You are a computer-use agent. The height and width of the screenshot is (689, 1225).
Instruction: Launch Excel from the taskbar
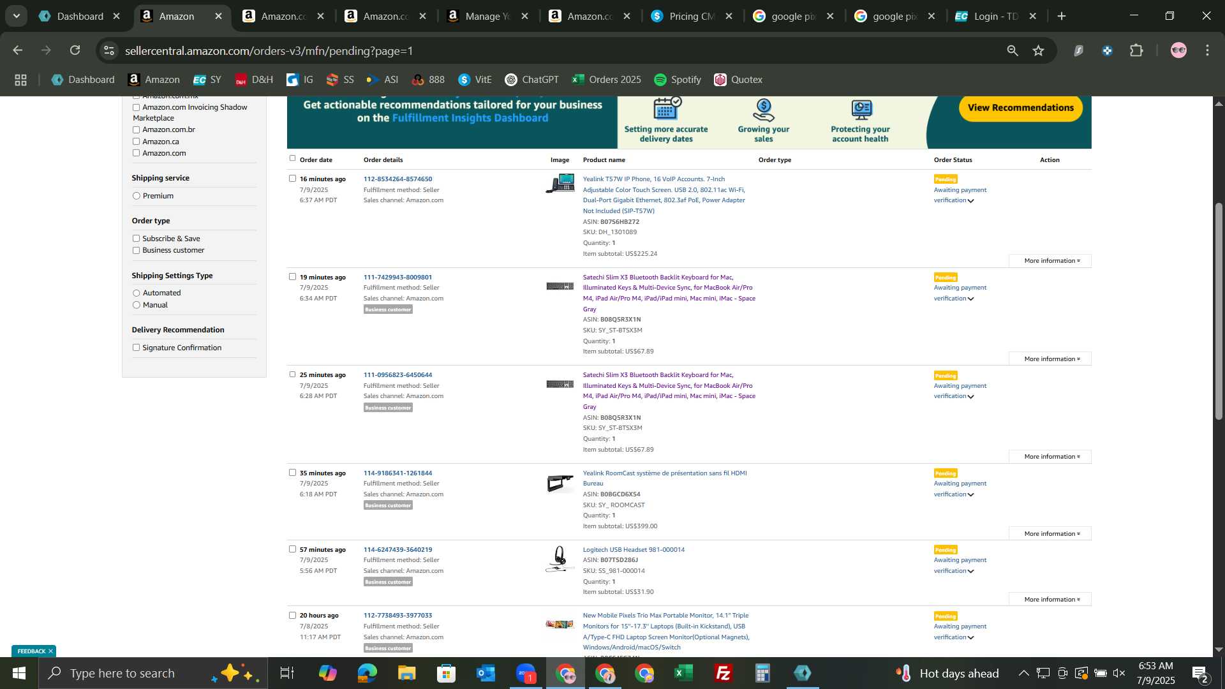coord(684,673)
